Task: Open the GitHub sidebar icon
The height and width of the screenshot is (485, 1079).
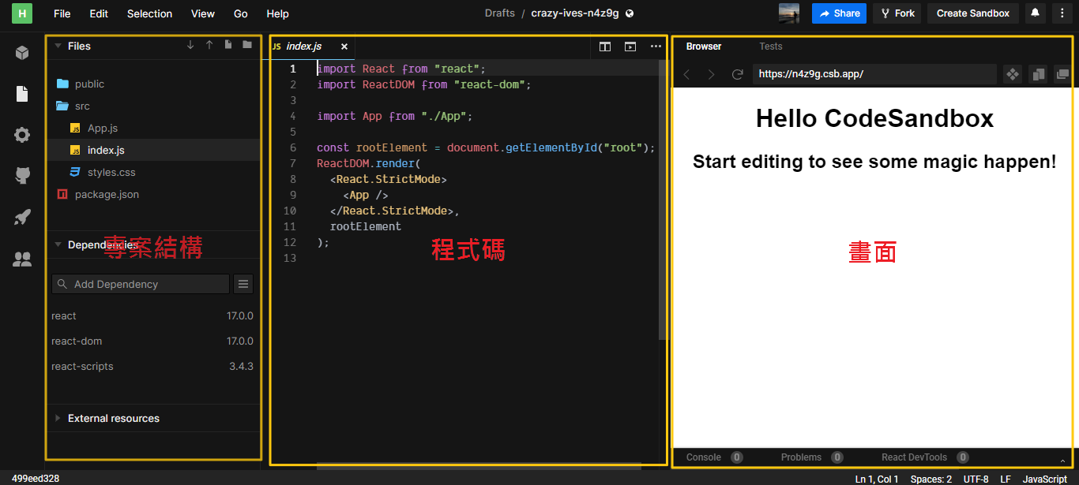Action: pyautogui.click(x=22, y=176)
